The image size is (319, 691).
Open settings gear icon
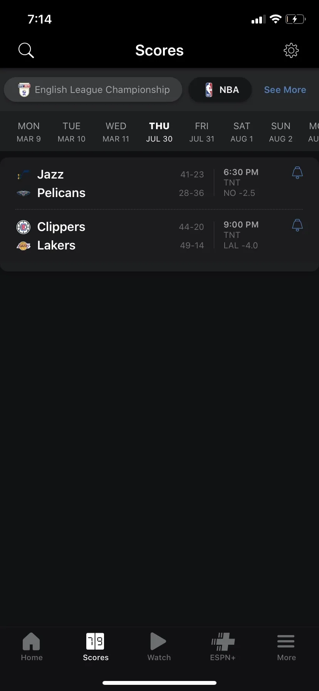[291, 51]
